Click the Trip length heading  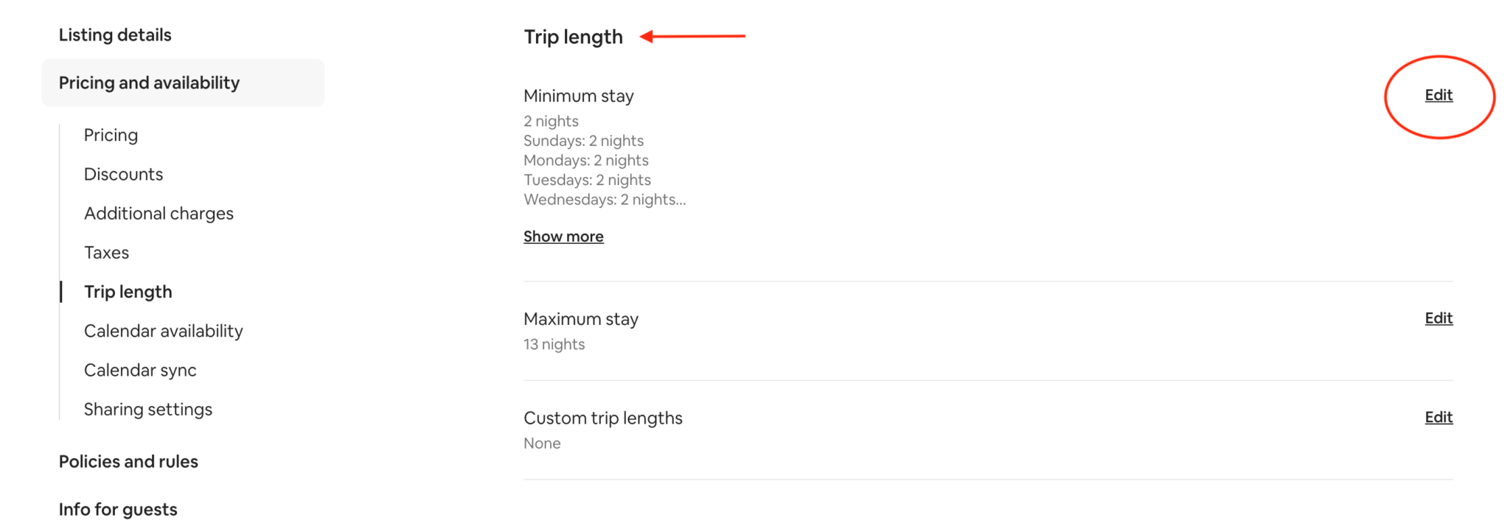(x=573, y=36)
